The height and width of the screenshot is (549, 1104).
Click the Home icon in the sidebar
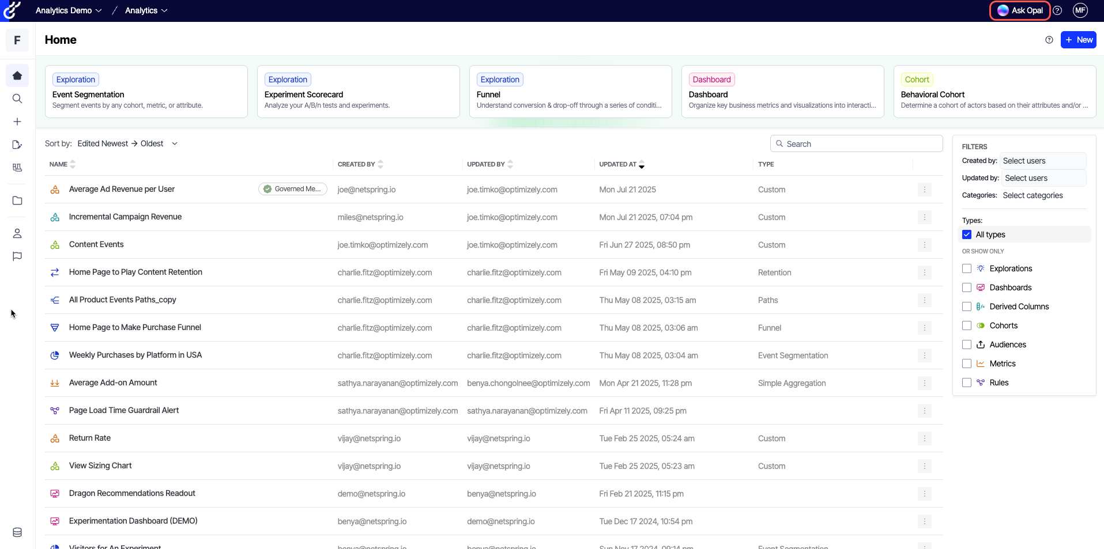click(x=17, y=76)
